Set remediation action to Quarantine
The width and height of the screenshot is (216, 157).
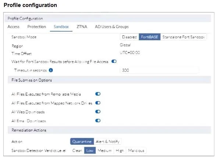[82, 142]
